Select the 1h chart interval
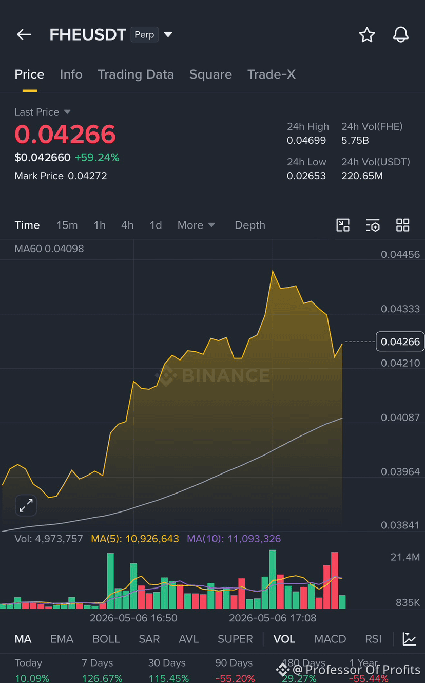This screenshot has width=425, height=683. click(100, 225)
